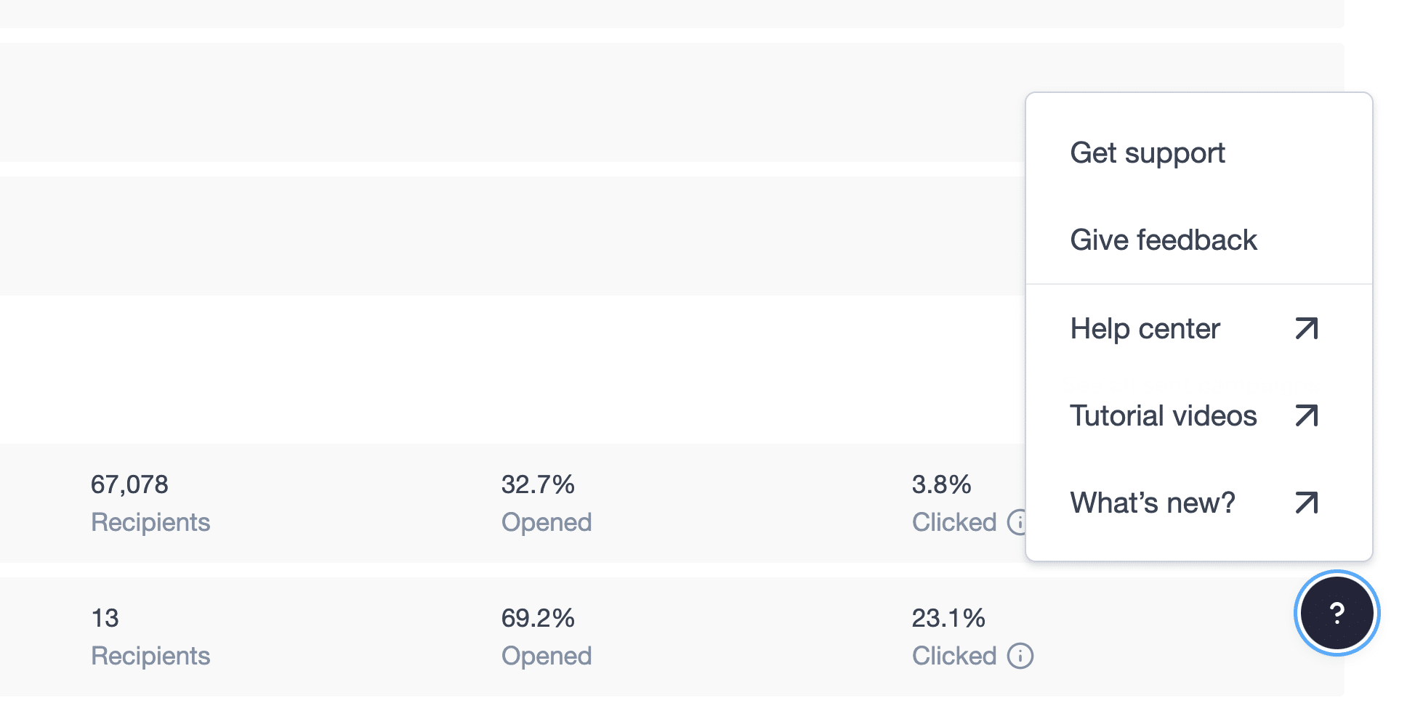Image resolution: width=1423 pixels, height=703 pixels.
Task: Select Get support from the help menu
Action: point(1148,153)
